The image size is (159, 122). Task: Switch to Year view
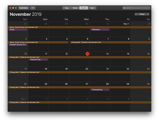click(92, 8)
